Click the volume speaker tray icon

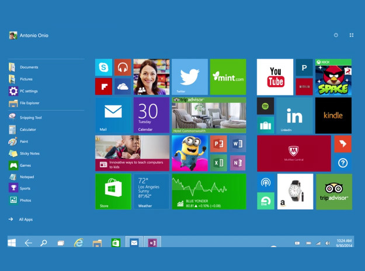pyautogui.click(x=328, y=243)
